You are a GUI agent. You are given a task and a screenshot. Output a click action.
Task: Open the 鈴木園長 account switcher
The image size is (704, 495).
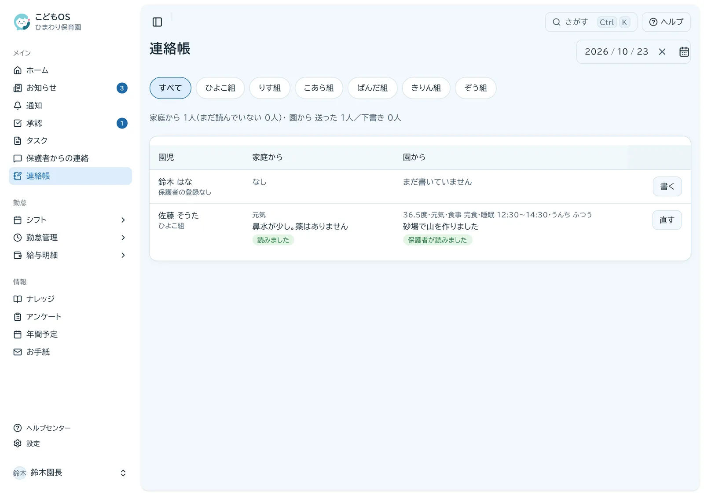(x=70, y=473)
